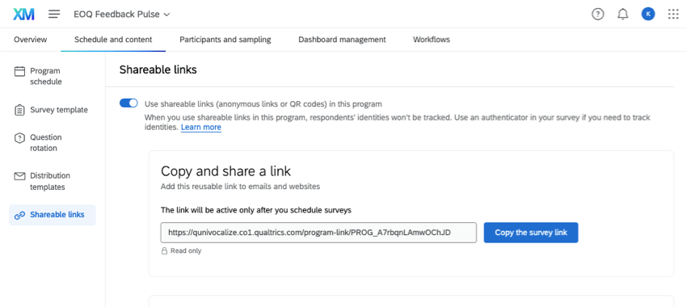687x307 pixels.
Task: Click the 'Use shareable links' label text
Action: pyautogui.click(x=263, y=104)
